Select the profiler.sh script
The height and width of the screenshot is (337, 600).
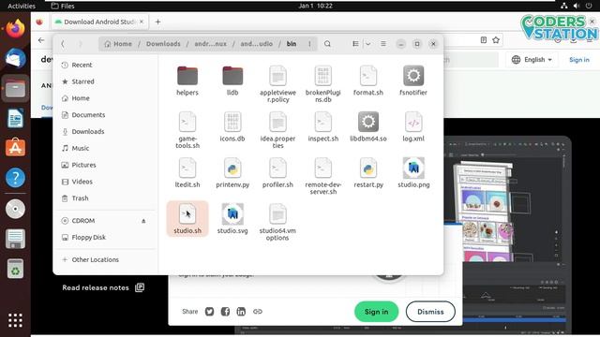pyautogui.click(x=277, y=172)
